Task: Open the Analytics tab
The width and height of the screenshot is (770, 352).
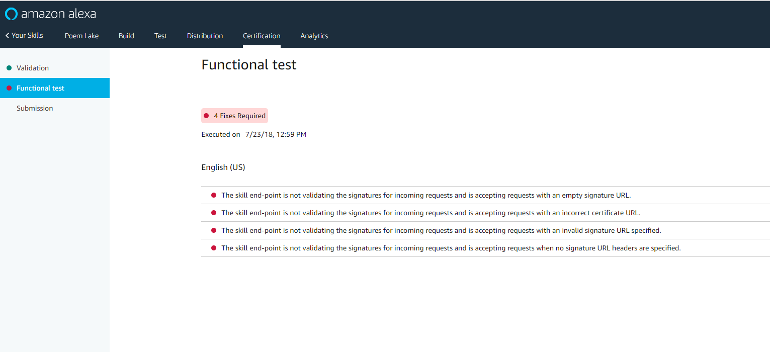Action: pyautogui.click(x=314, y=36)
